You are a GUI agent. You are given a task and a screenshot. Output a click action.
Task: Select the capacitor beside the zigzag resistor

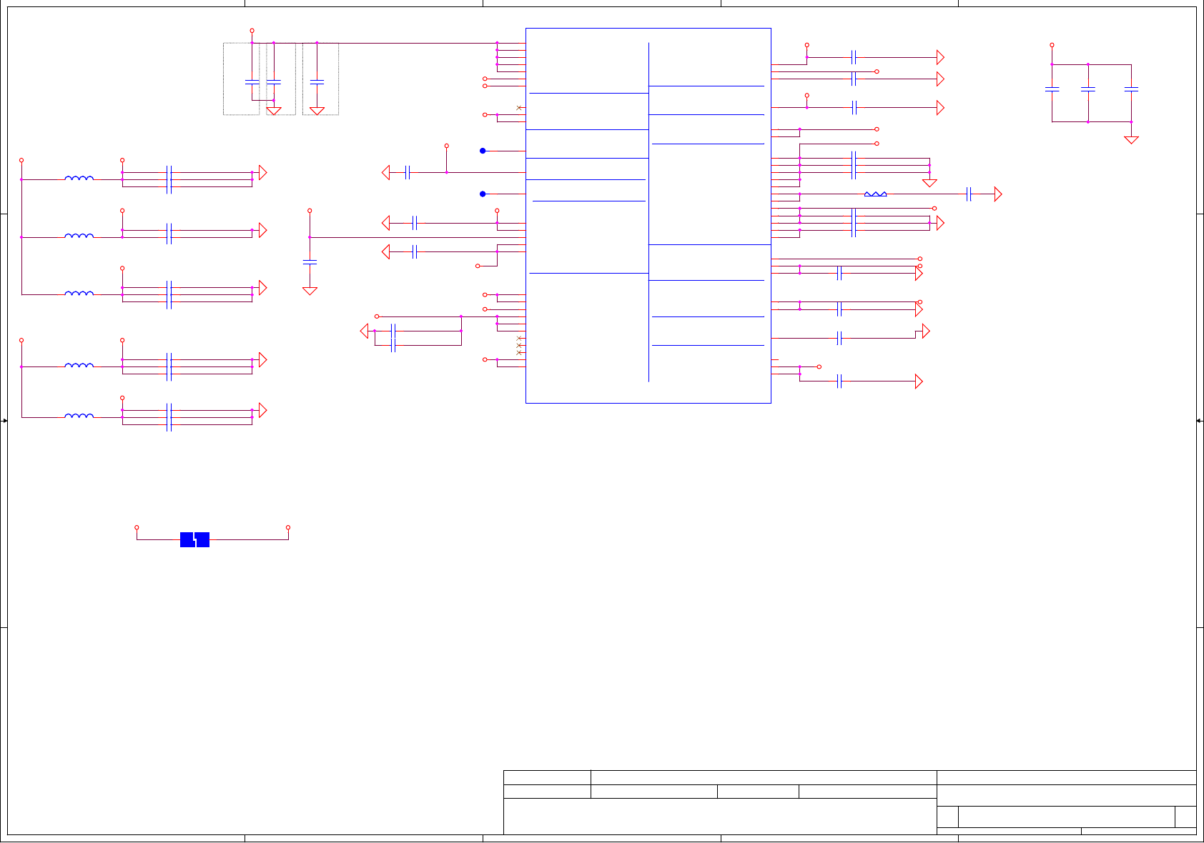pos(969,194)
